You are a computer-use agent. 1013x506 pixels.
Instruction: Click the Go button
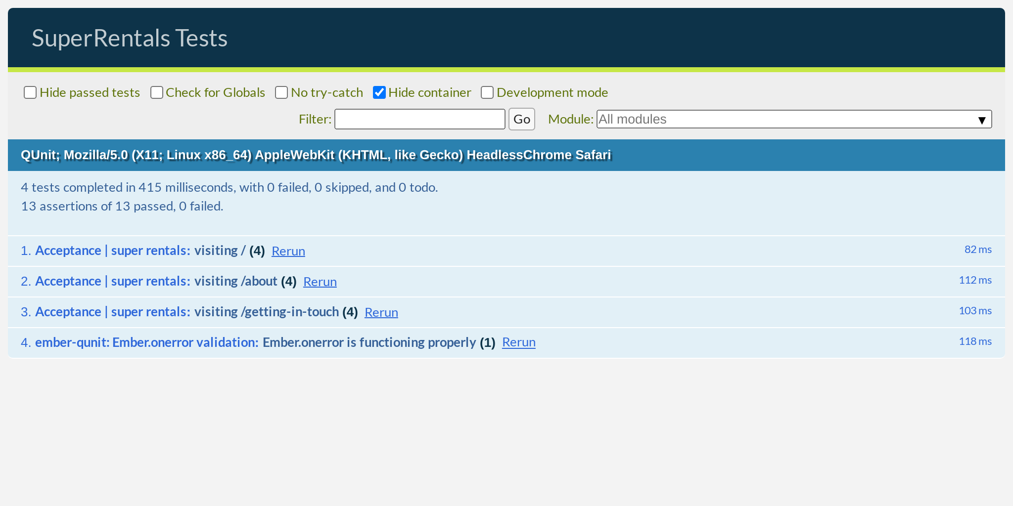coord(522,119)
